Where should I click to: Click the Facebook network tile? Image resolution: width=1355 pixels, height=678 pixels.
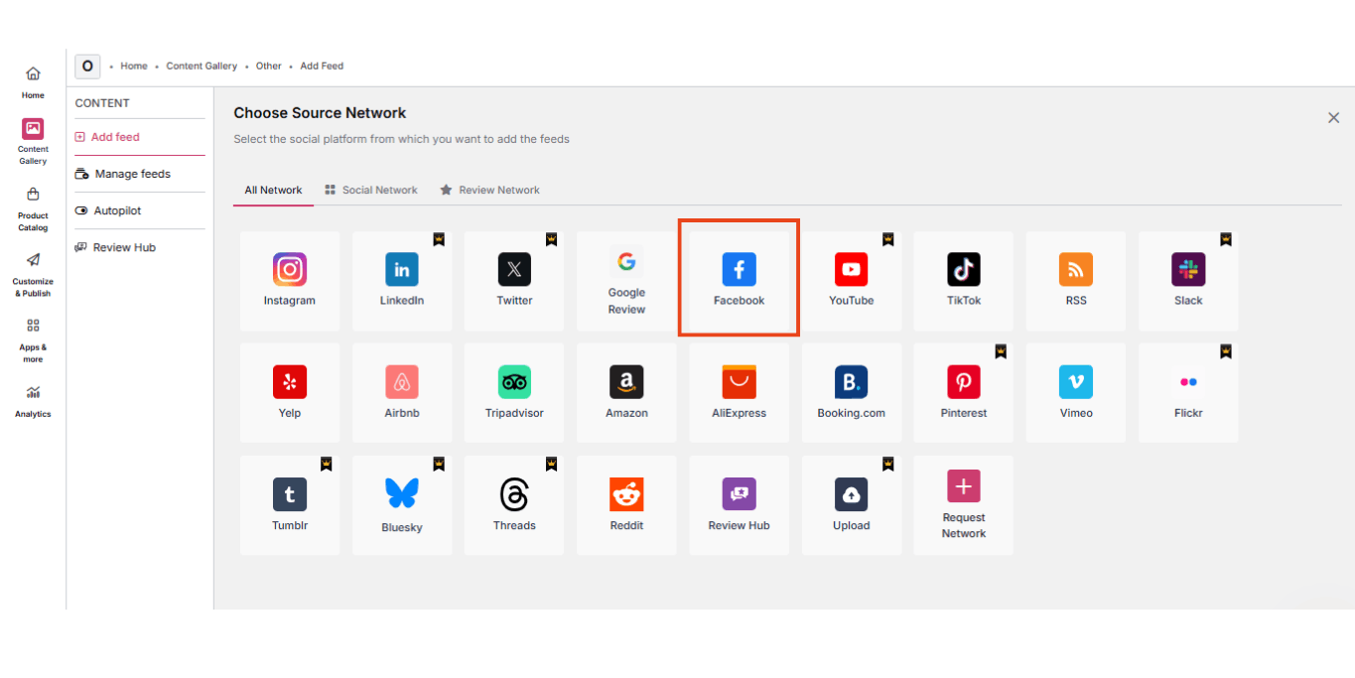tap(739, 281)
